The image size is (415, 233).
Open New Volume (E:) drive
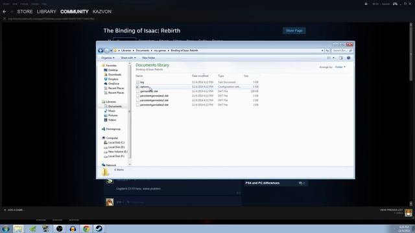(115, 151)
